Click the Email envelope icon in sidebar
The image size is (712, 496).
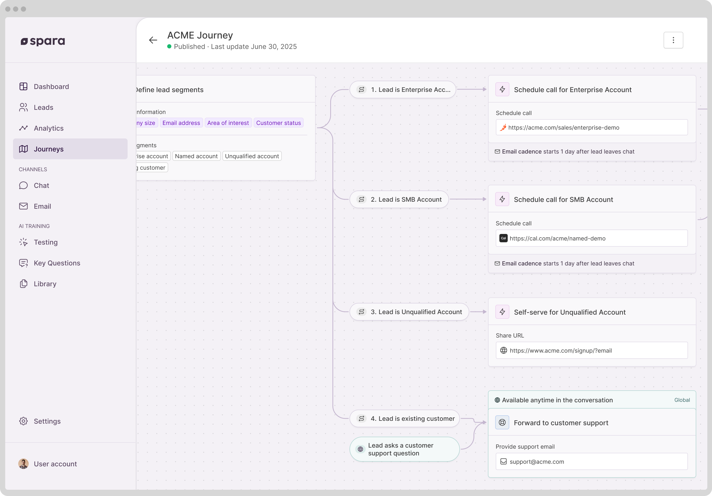pos(23,206)
